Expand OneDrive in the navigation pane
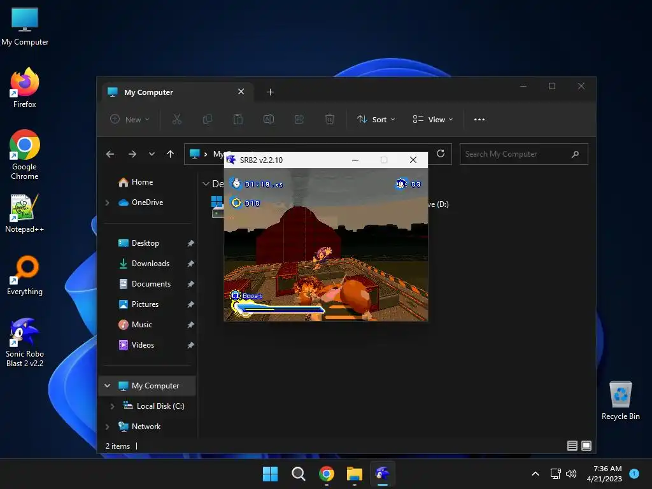 click(107, 202)
